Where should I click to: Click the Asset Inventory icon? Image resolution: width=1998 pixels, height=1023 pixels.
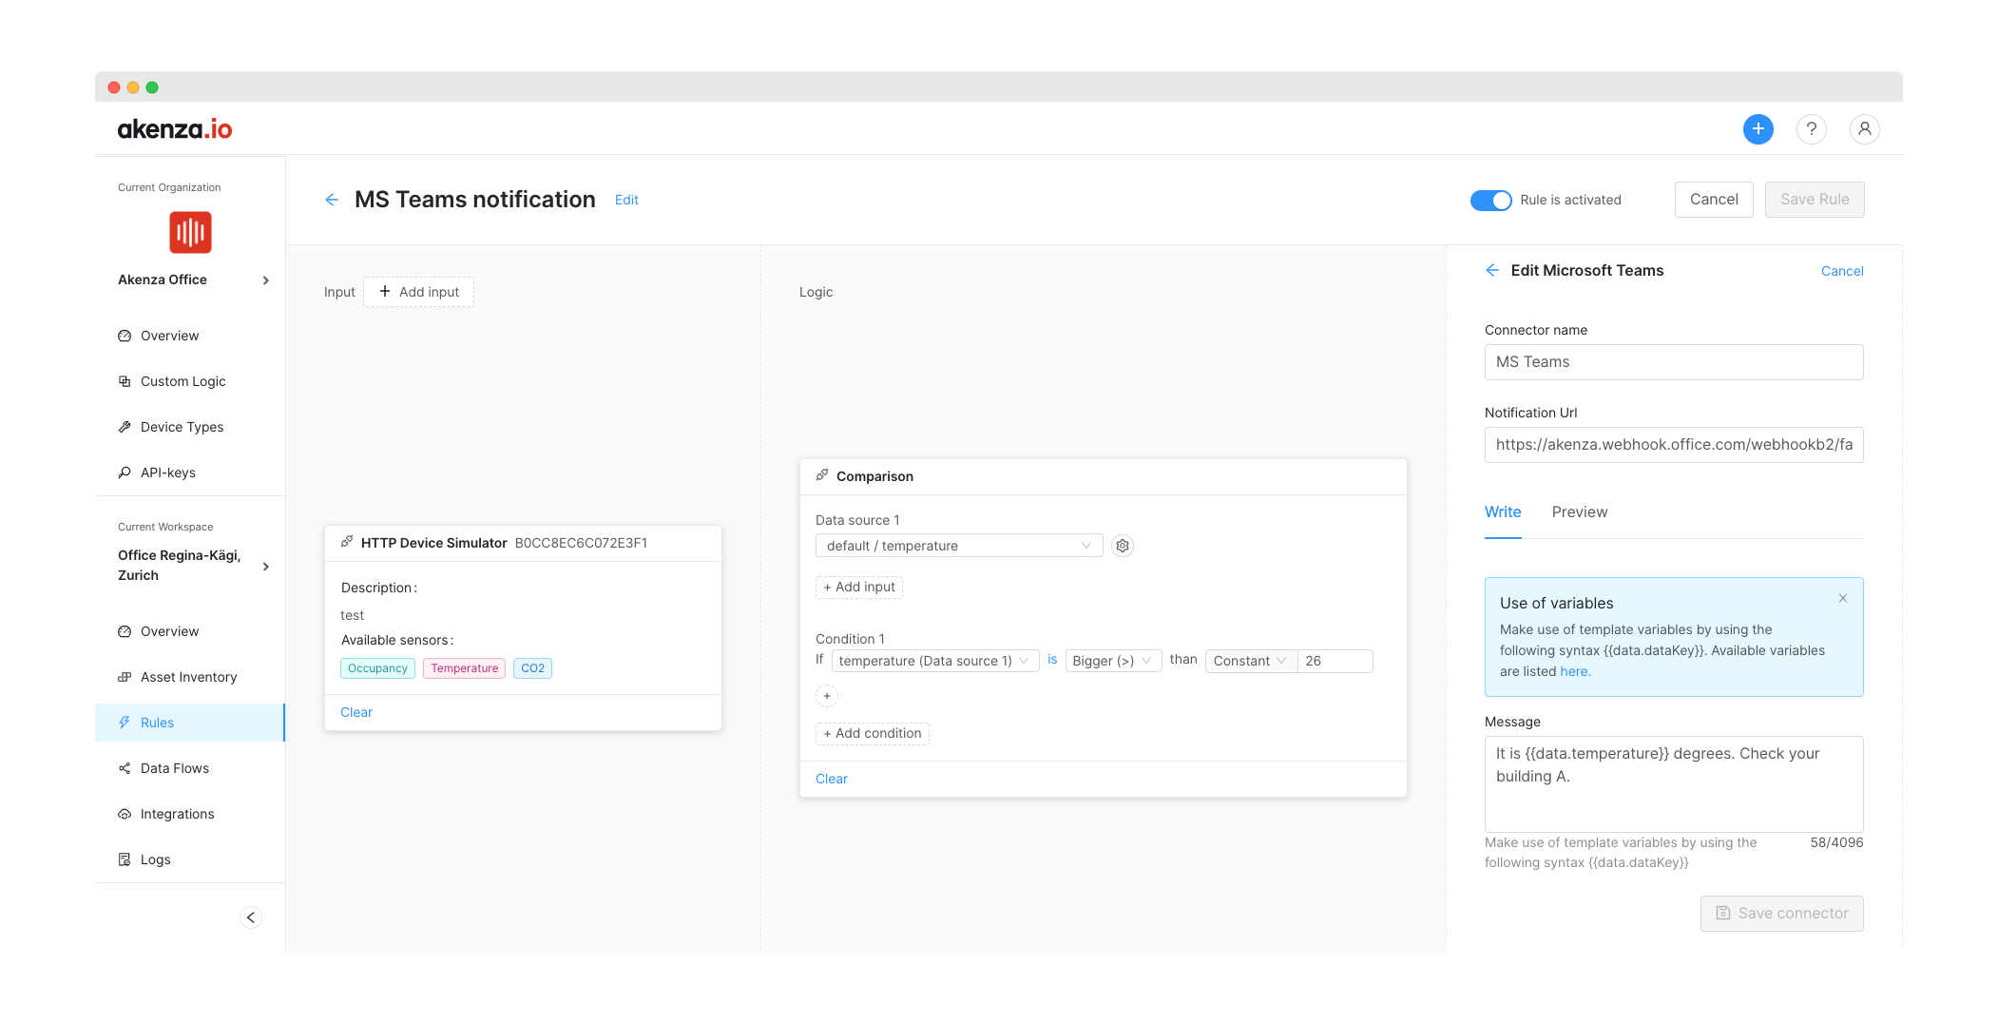[125, 677]
